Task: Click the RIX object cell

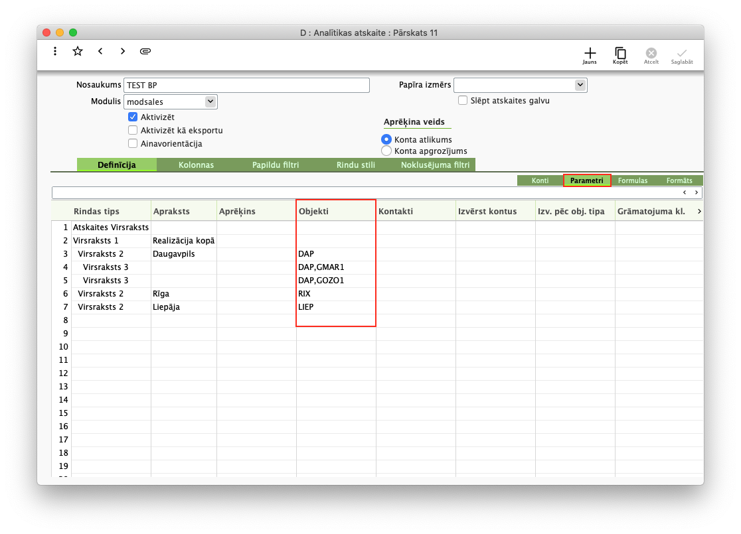Action: click(336, 293)
